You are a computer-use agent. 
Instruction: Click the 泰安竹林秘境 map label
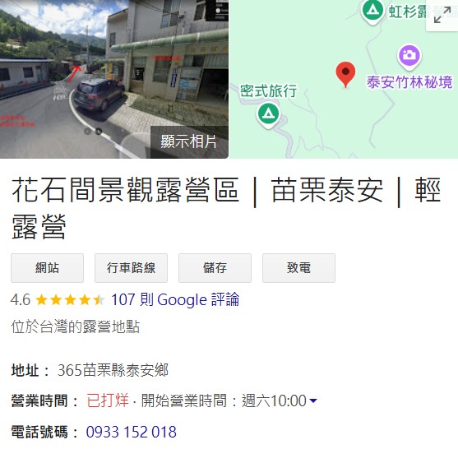tap(409, 82)
